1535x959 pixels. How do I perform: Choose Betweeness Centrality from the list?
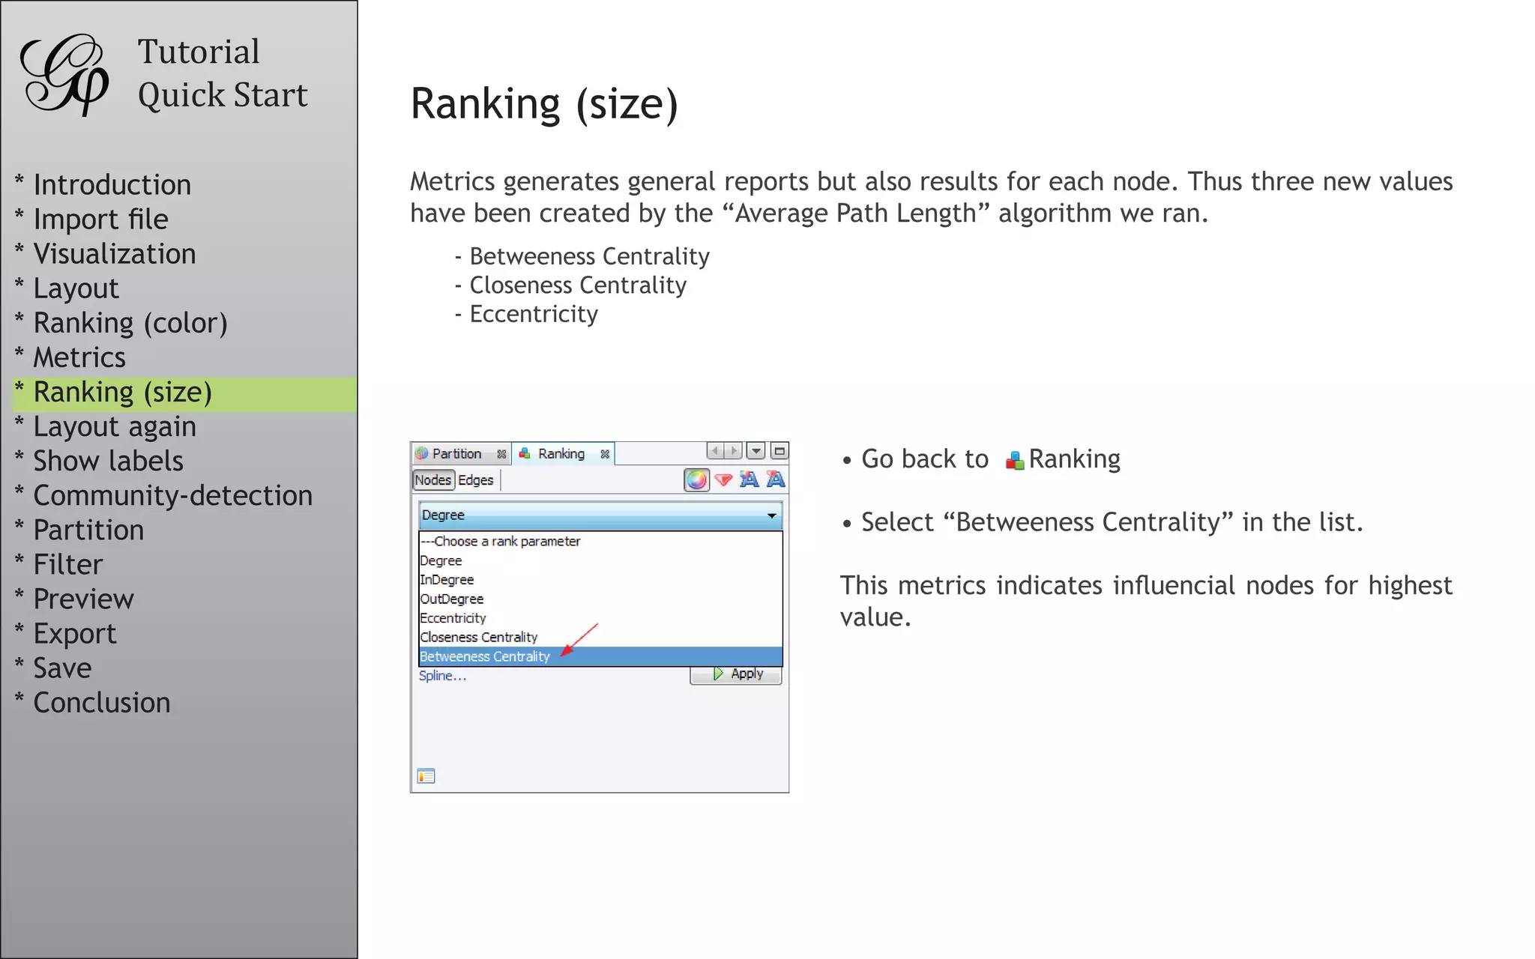click(x=485, y=657)
